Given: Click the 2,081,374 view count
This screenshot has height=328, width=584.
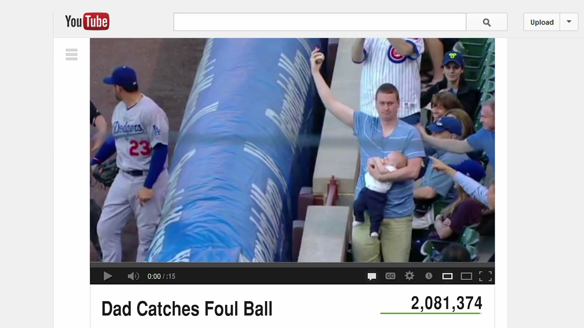Looking at the screenshot, I should click(447, 303).
